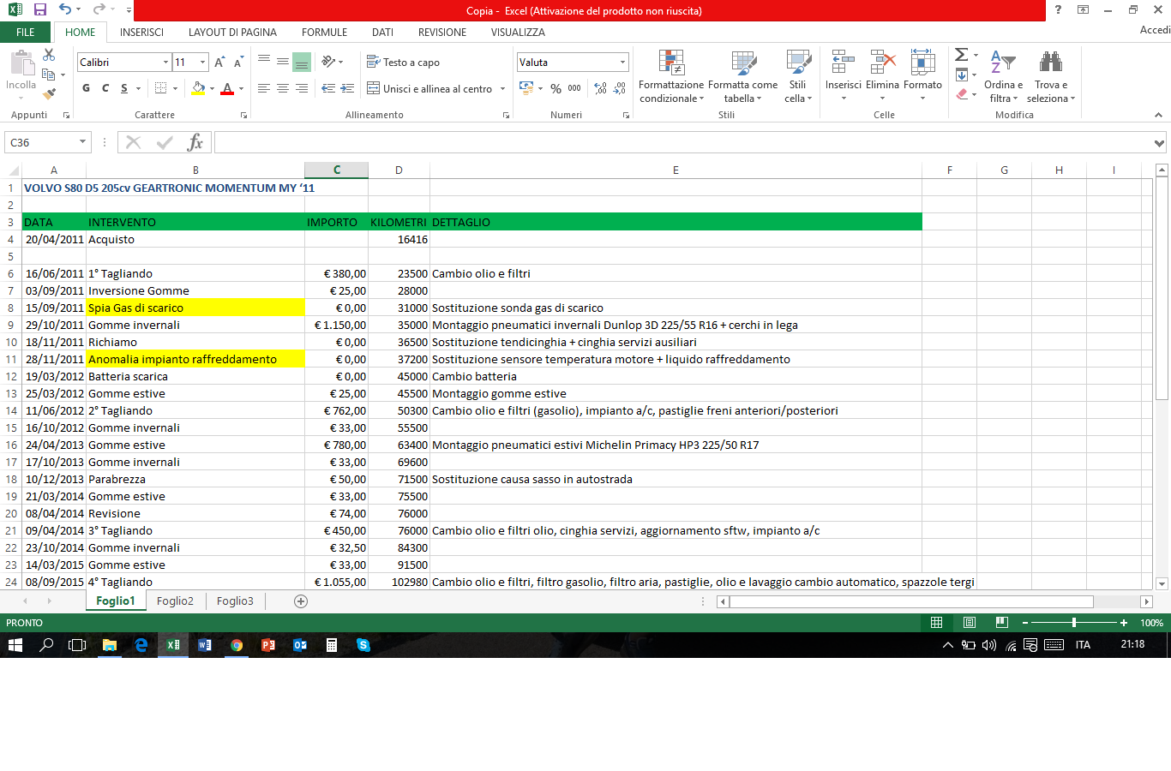Switch to the LAYOUT DI PAGINA tab

click(x=232, y=33)
